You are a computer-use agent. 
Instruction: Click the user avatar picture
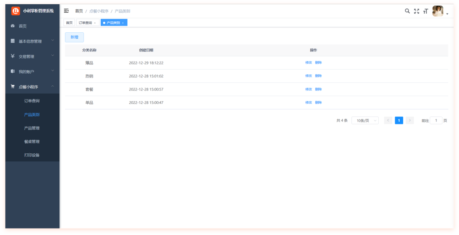coord(438,11)
